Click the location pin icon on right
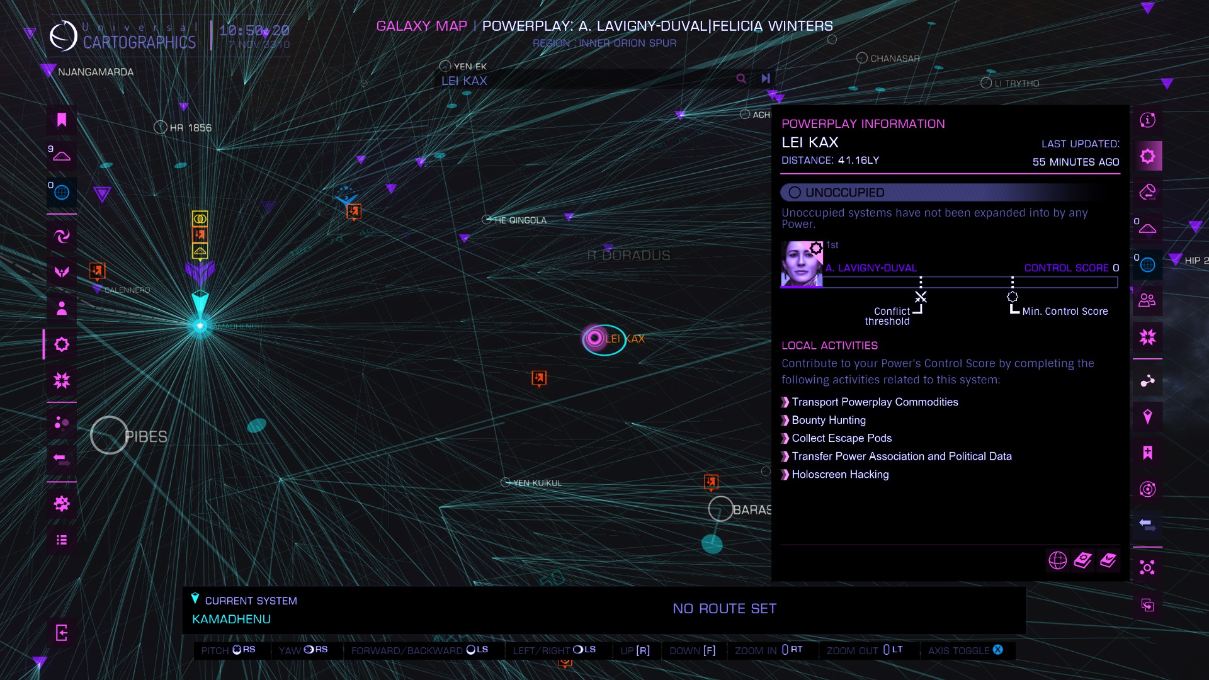The height and width of the screenshot is (680, 1209). click(1147, 416)
